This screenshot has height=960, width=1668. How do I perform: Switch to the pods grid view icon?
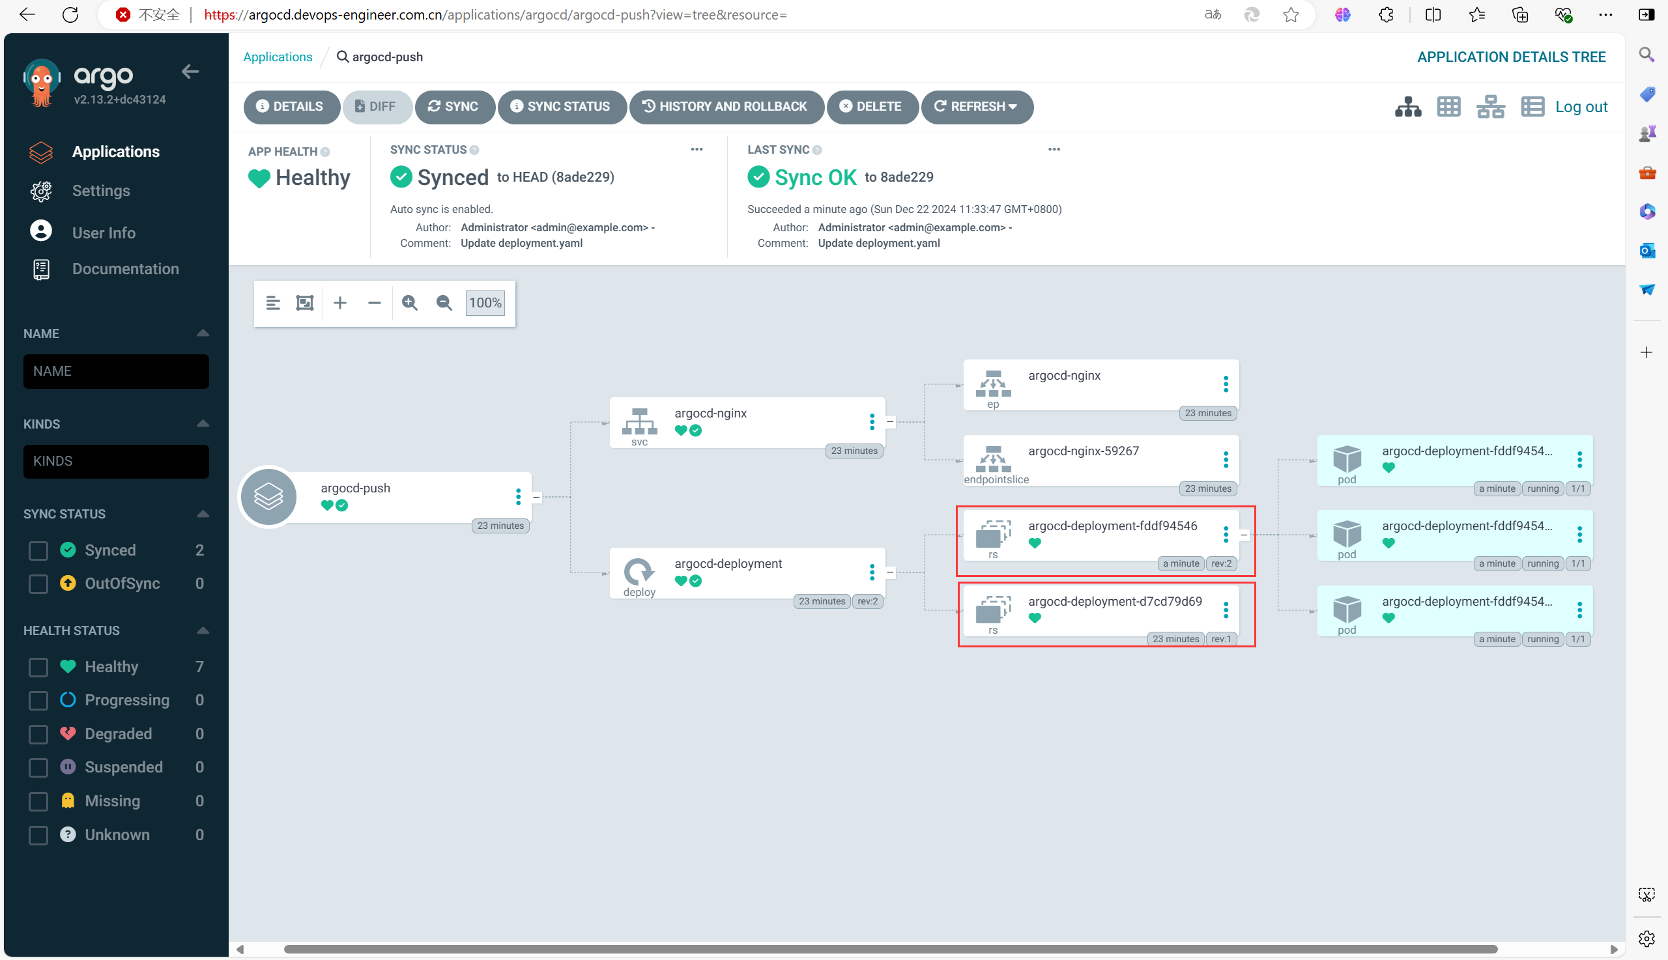click(x=1448, y=107)
